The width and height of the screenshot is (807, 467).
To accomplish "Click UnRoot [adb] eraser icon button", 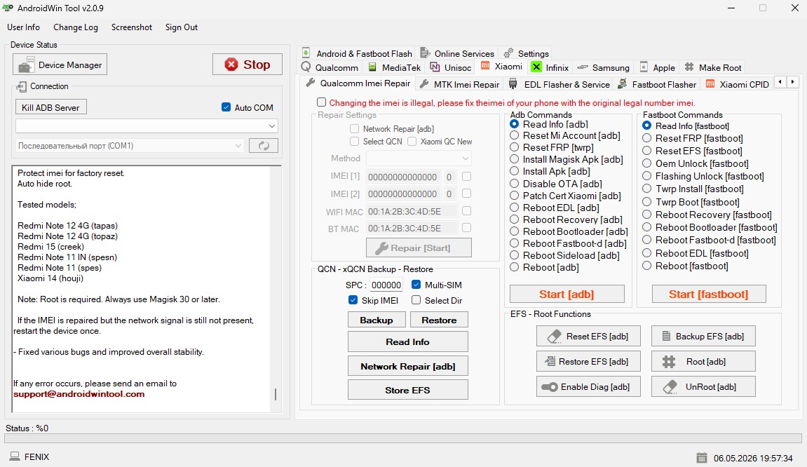I will [x=703, y=386].
